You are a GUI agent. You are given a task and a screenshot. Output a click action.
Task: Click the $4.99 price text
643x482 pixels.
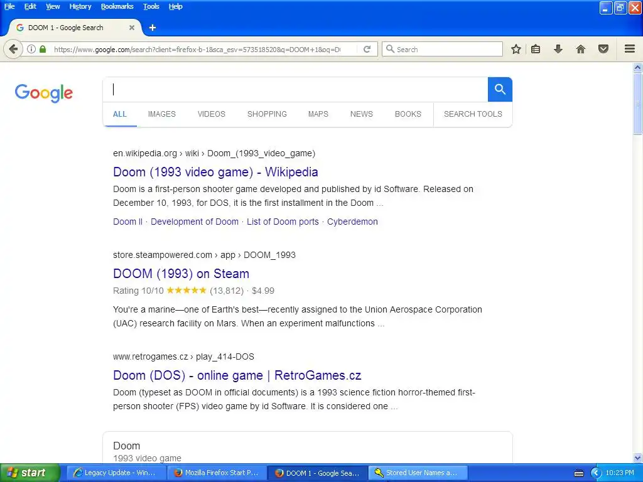(x=263, y=291)
